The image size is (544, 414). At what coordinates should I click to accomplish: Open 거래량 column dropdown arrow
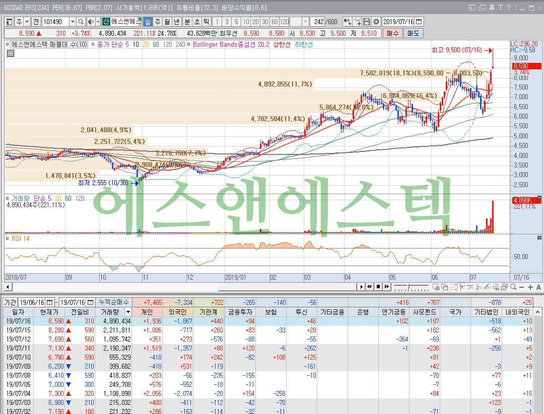[x=128, y=312]
